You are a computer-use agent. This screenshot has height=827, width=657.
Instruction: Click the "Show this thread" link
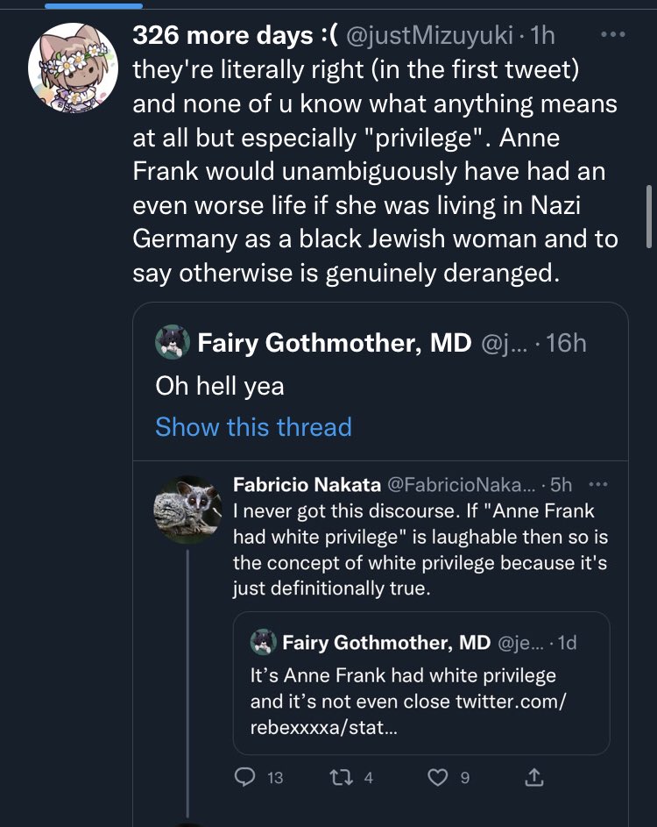pyautogui.click(x=253, y=427)
